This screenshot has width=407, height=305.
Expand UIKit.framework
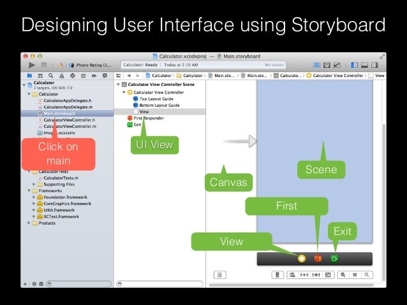[34, 210]
